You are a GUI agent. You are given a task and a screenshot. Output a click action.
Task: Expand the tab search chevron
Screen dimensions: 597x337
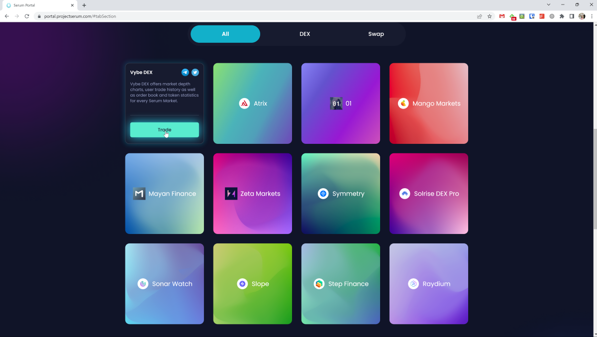(549, 4)
